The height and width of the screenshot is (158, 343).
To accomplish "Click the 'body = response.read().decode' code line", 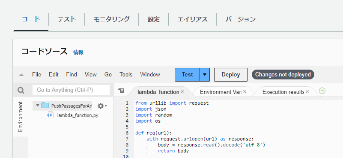I will (212, 145).
